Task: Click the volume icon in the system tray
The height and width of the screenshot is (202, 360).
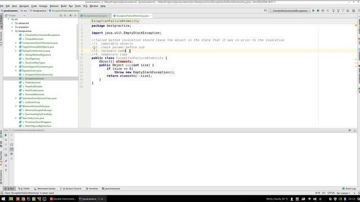Action: (x=315, y=199)
